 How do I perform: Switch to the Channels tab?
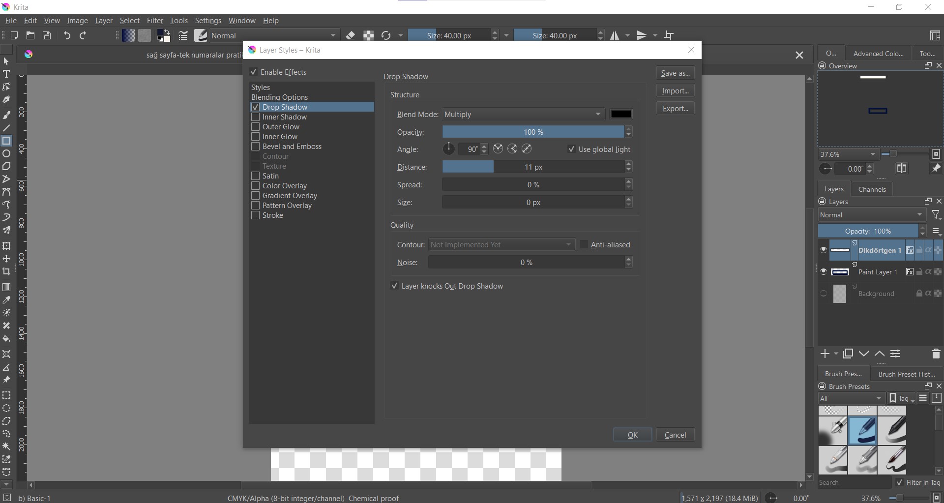tap(872, 189)
